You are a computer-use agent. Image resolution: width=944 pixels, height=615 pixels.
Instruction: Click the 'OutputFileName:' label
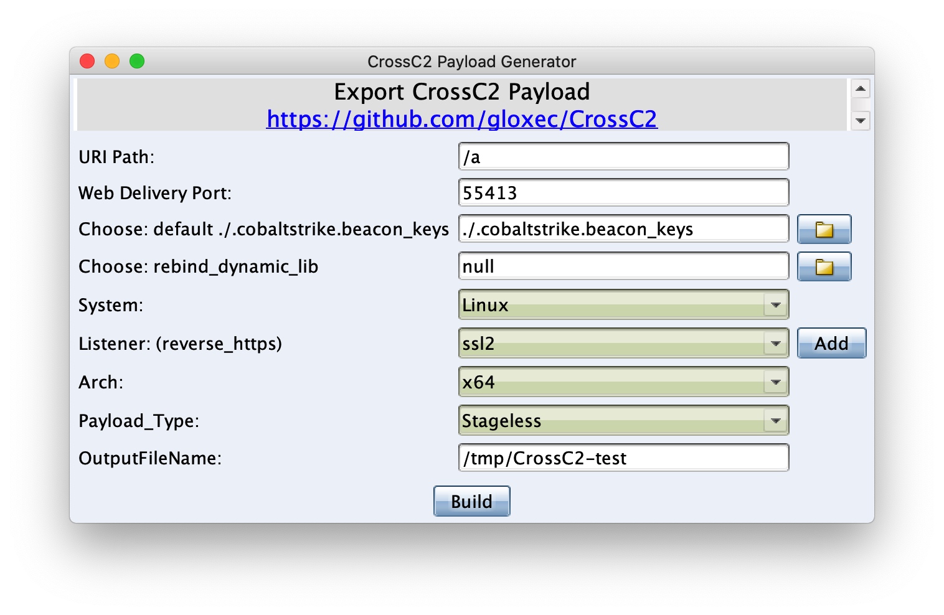point(150,458)
